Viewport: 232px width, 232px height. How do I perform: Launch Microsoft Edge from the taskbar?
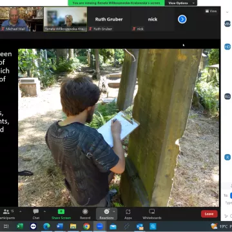coord(46,226)
